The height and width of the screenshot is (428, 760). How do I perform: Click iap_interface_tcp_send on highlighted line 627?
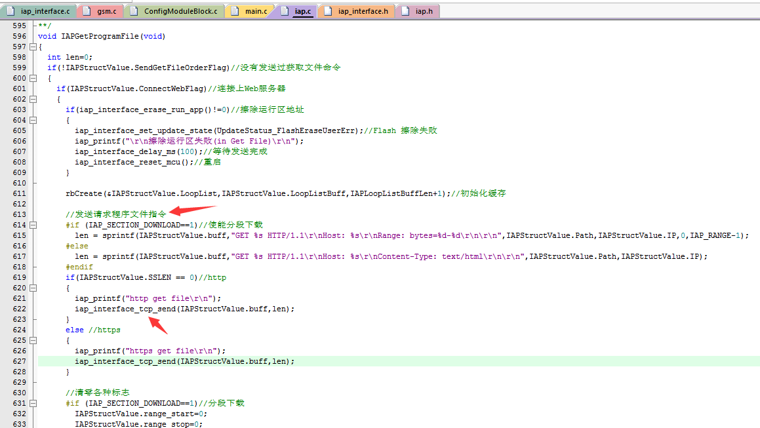pyautogui.click(x=125, y=361)
